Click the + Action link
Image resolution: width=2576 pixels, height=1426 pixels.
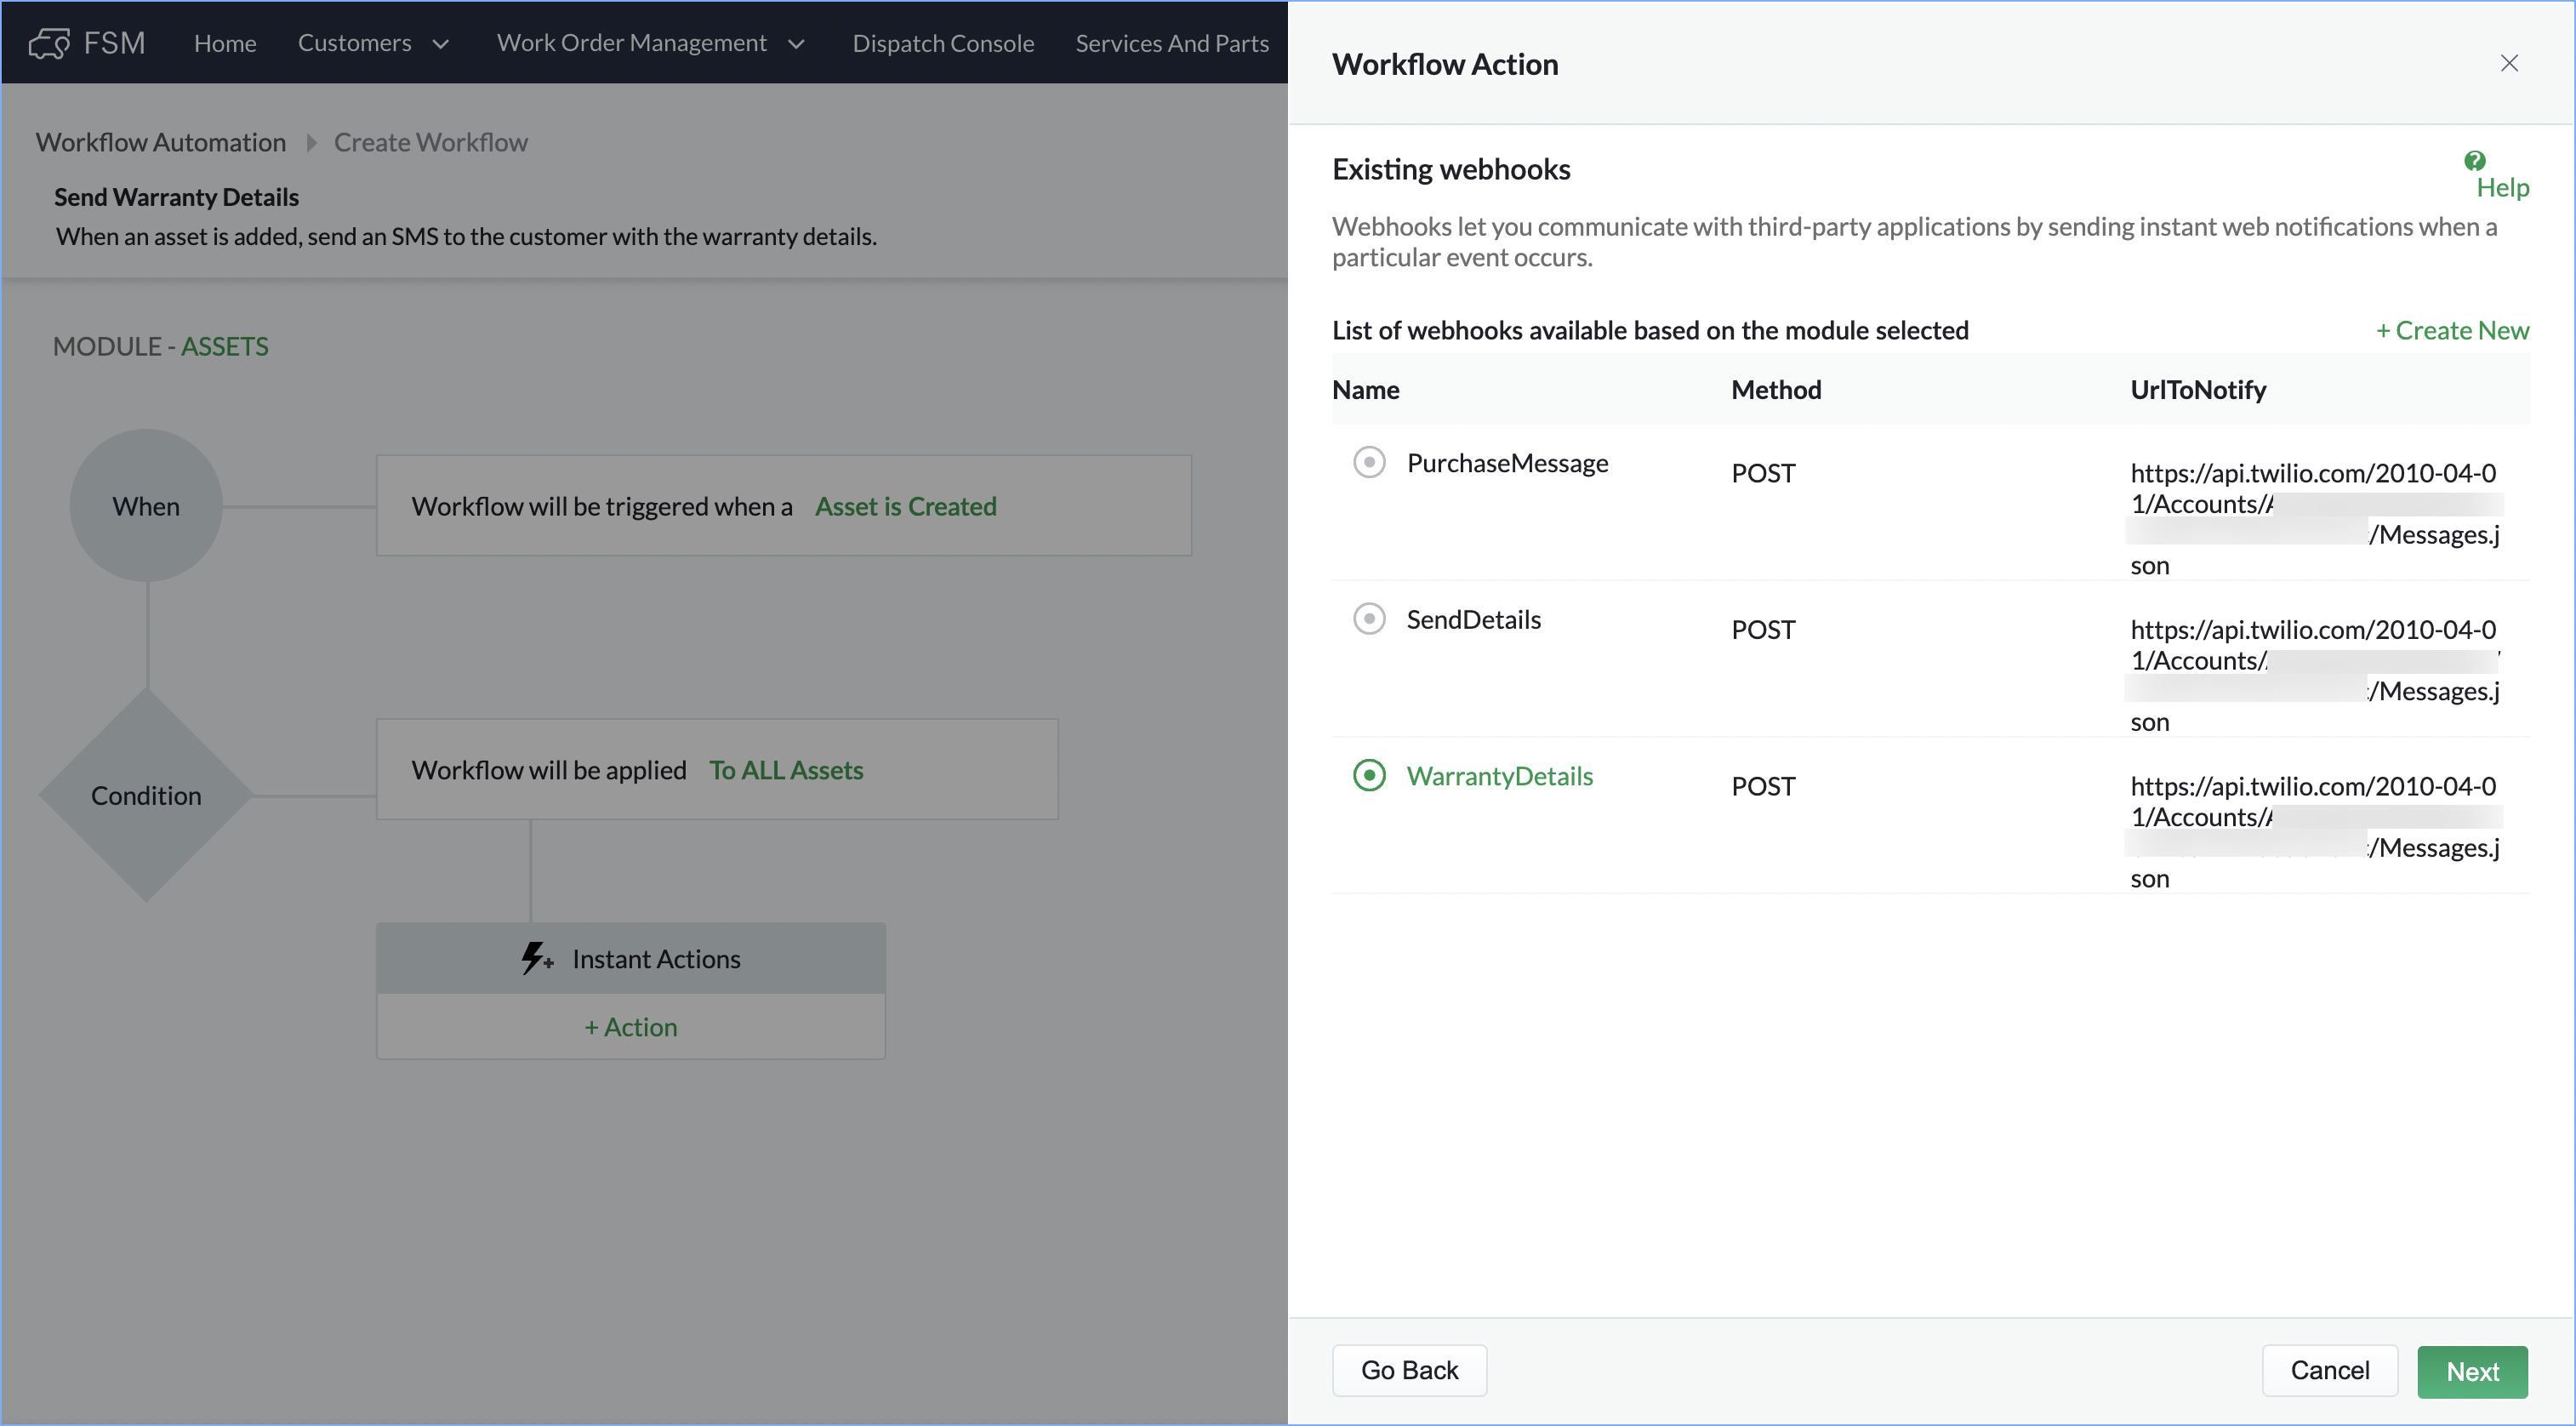coord(631,1027)
